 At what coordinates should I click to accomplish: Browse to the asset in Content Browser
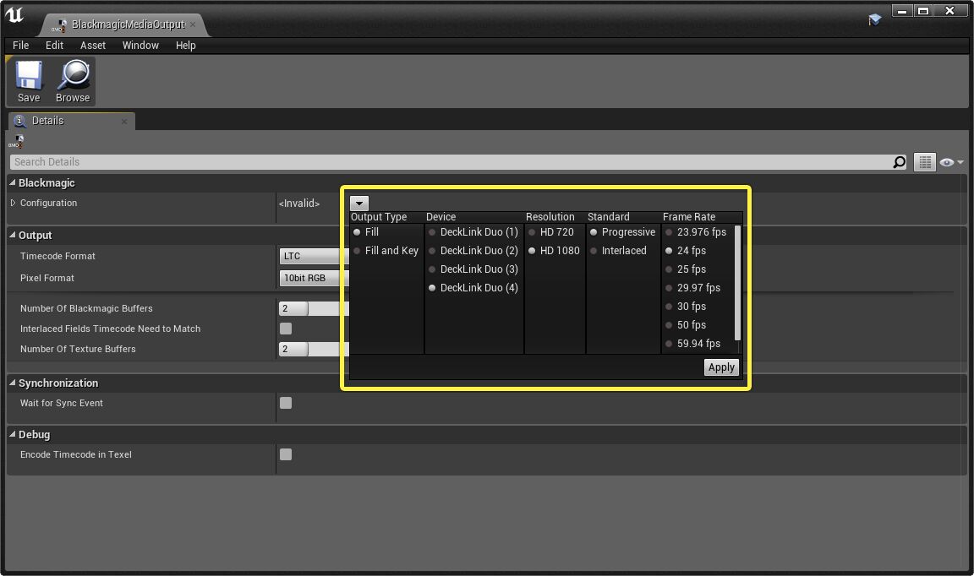point(73,80)
